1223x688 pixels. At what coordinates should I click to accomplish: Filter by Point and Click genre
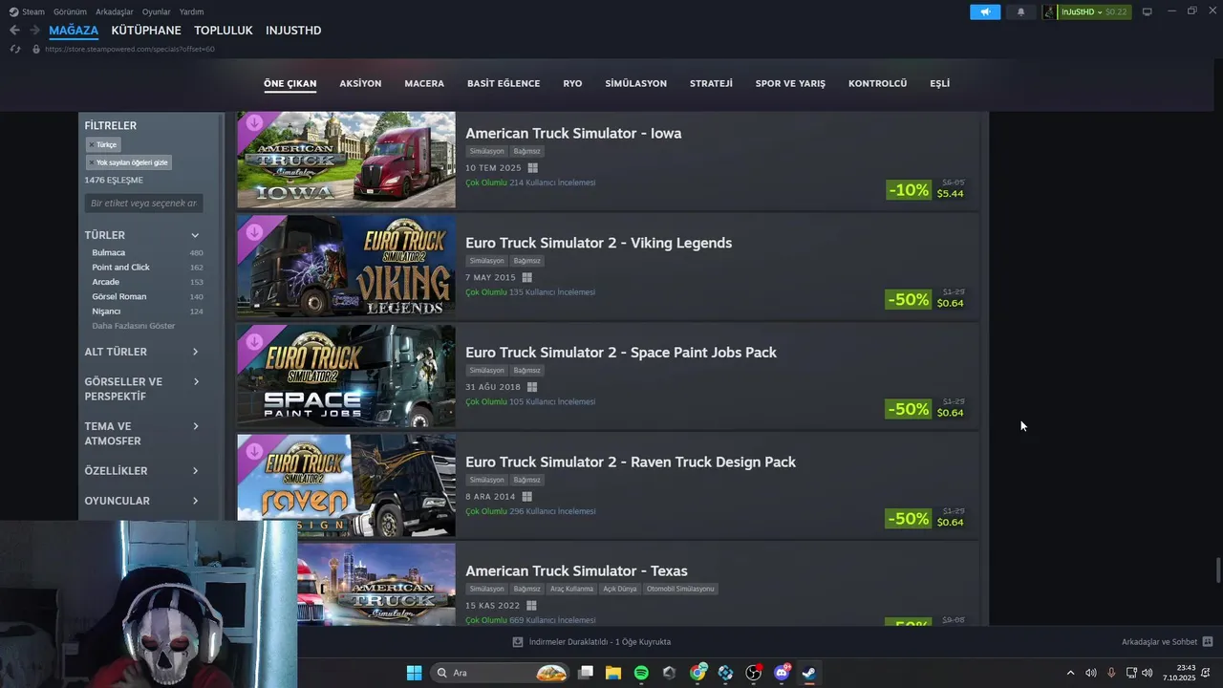pyautogui.click(x=120, y=268)
